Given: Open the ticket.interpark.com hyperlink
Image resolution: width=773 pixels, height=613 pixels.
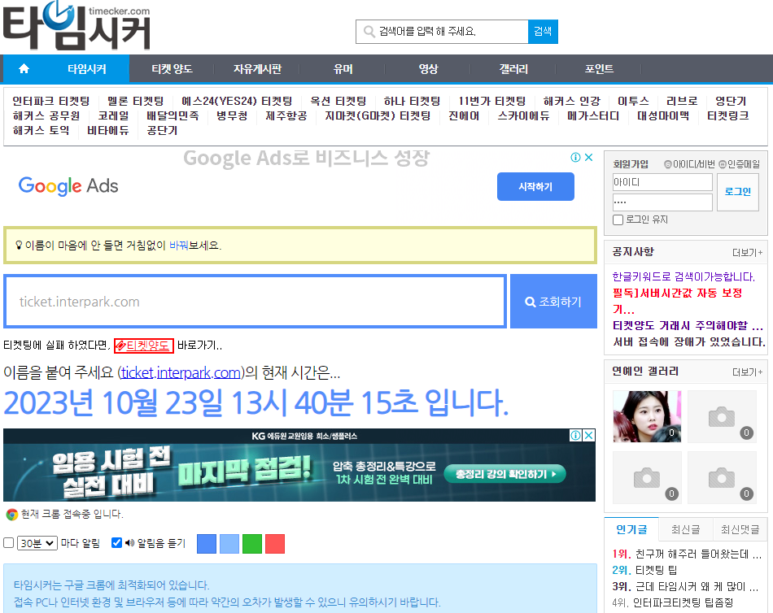Looking at the screenshot, I should (181, 372).
